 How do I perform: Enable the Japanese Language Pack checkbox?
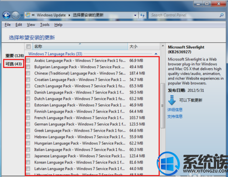pyautogui.click(x=28, y=156)
